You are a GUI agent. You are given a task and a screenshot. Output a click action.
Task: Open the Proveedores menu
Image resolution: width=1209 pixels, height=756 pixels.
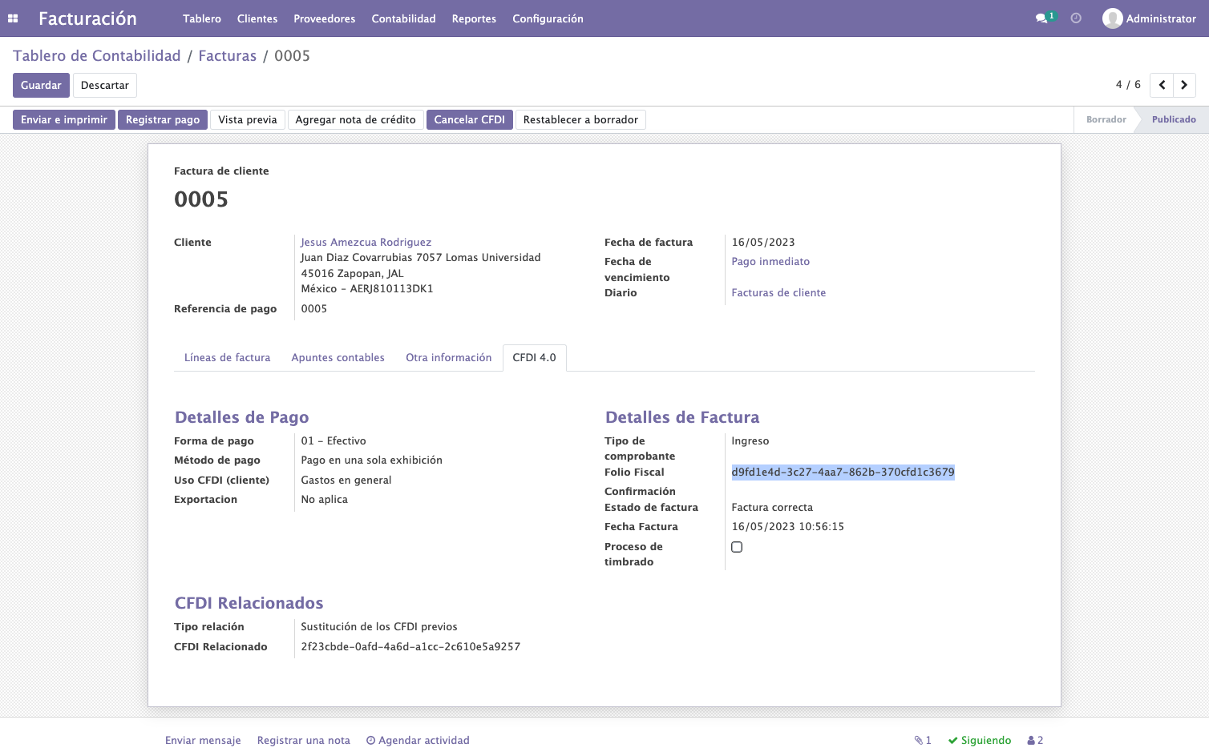coord(325,18)
